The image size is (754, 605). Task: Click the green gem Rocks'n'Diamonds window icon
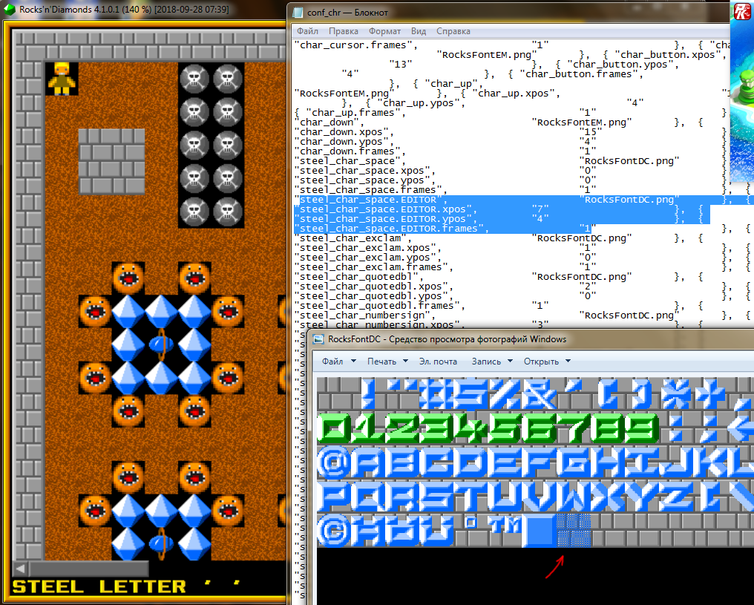[10, 10]
